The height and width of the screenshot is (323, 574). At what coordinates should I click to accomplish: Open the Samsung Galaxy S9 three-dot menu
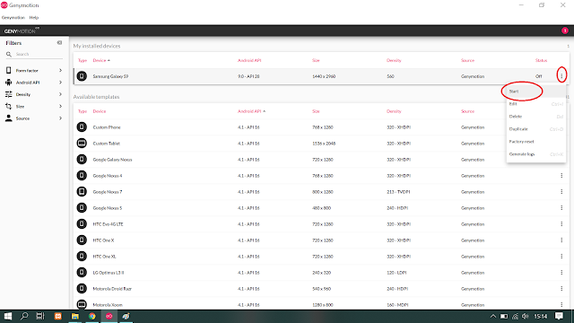[x=561, y=76]
